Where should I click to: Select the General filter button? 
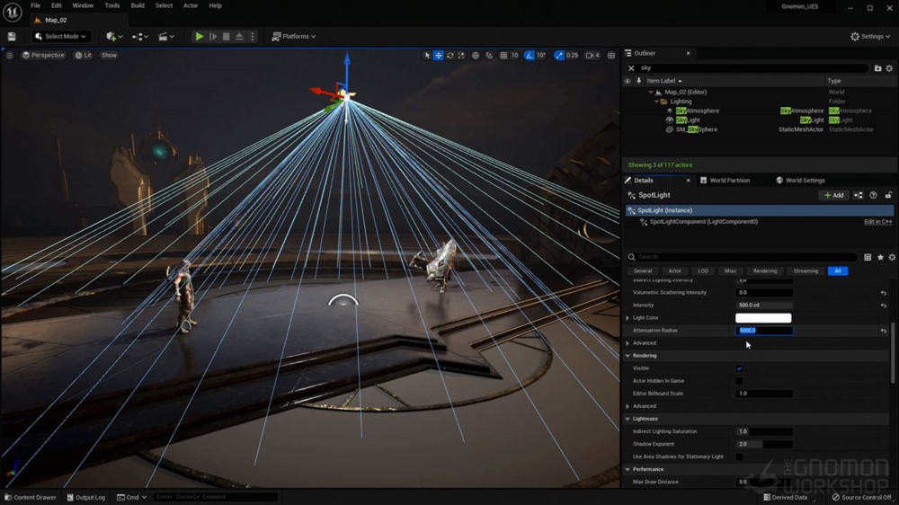643,270
